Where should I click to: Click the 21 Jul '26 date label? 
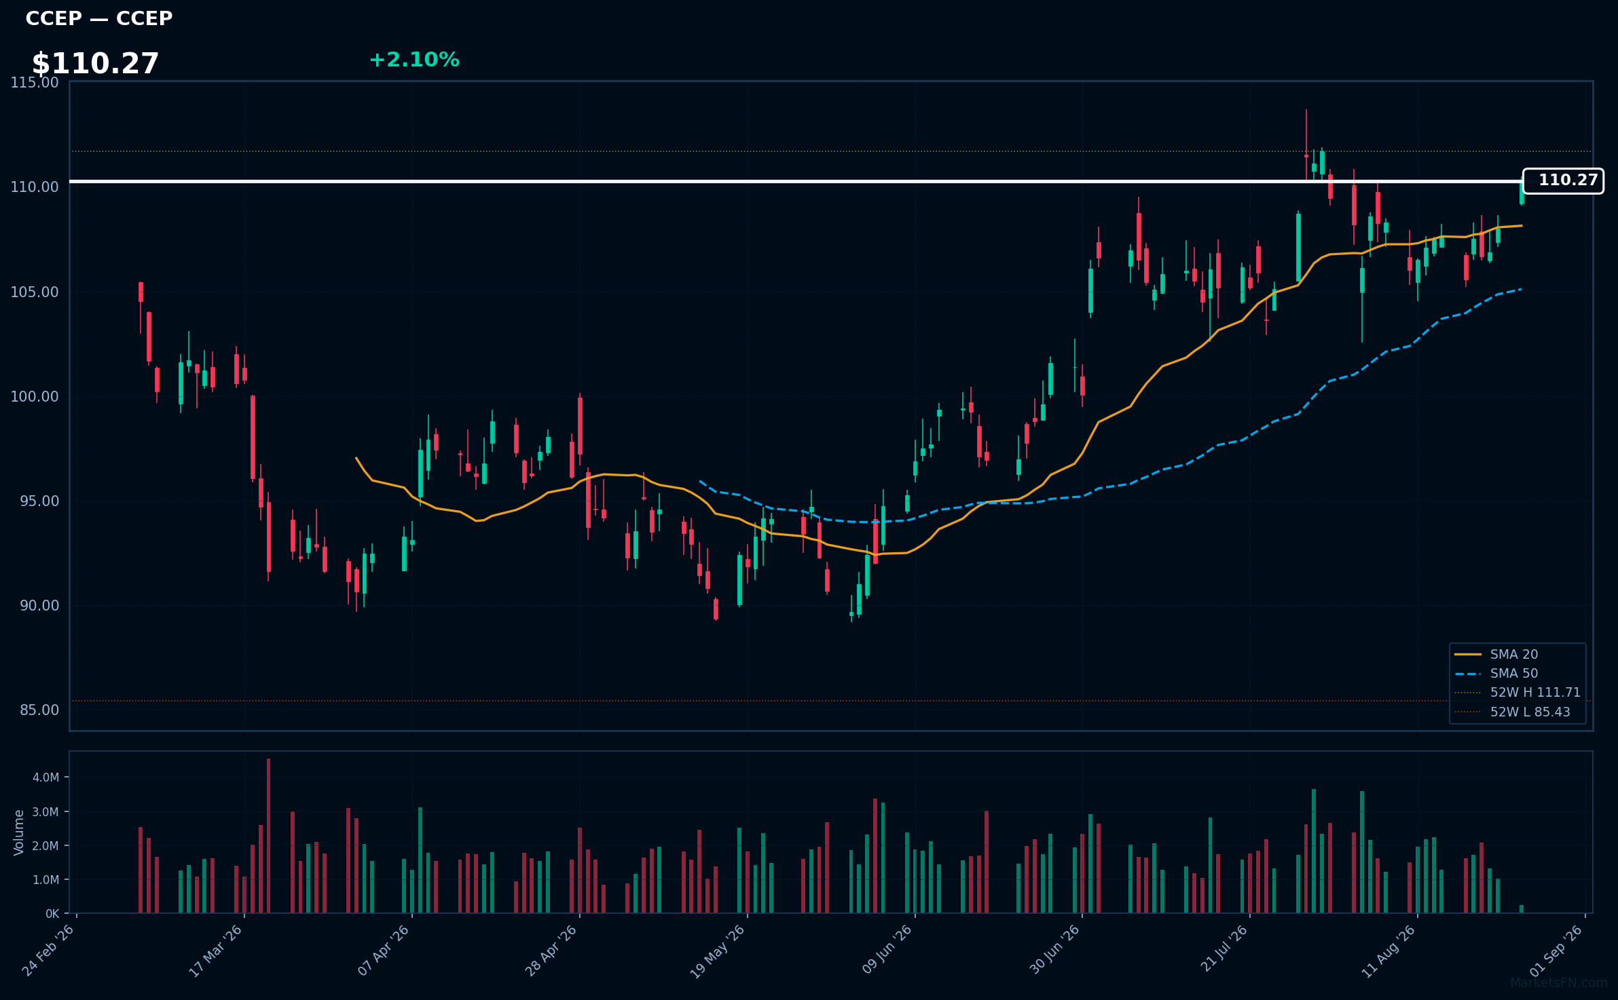(1224, 948)
